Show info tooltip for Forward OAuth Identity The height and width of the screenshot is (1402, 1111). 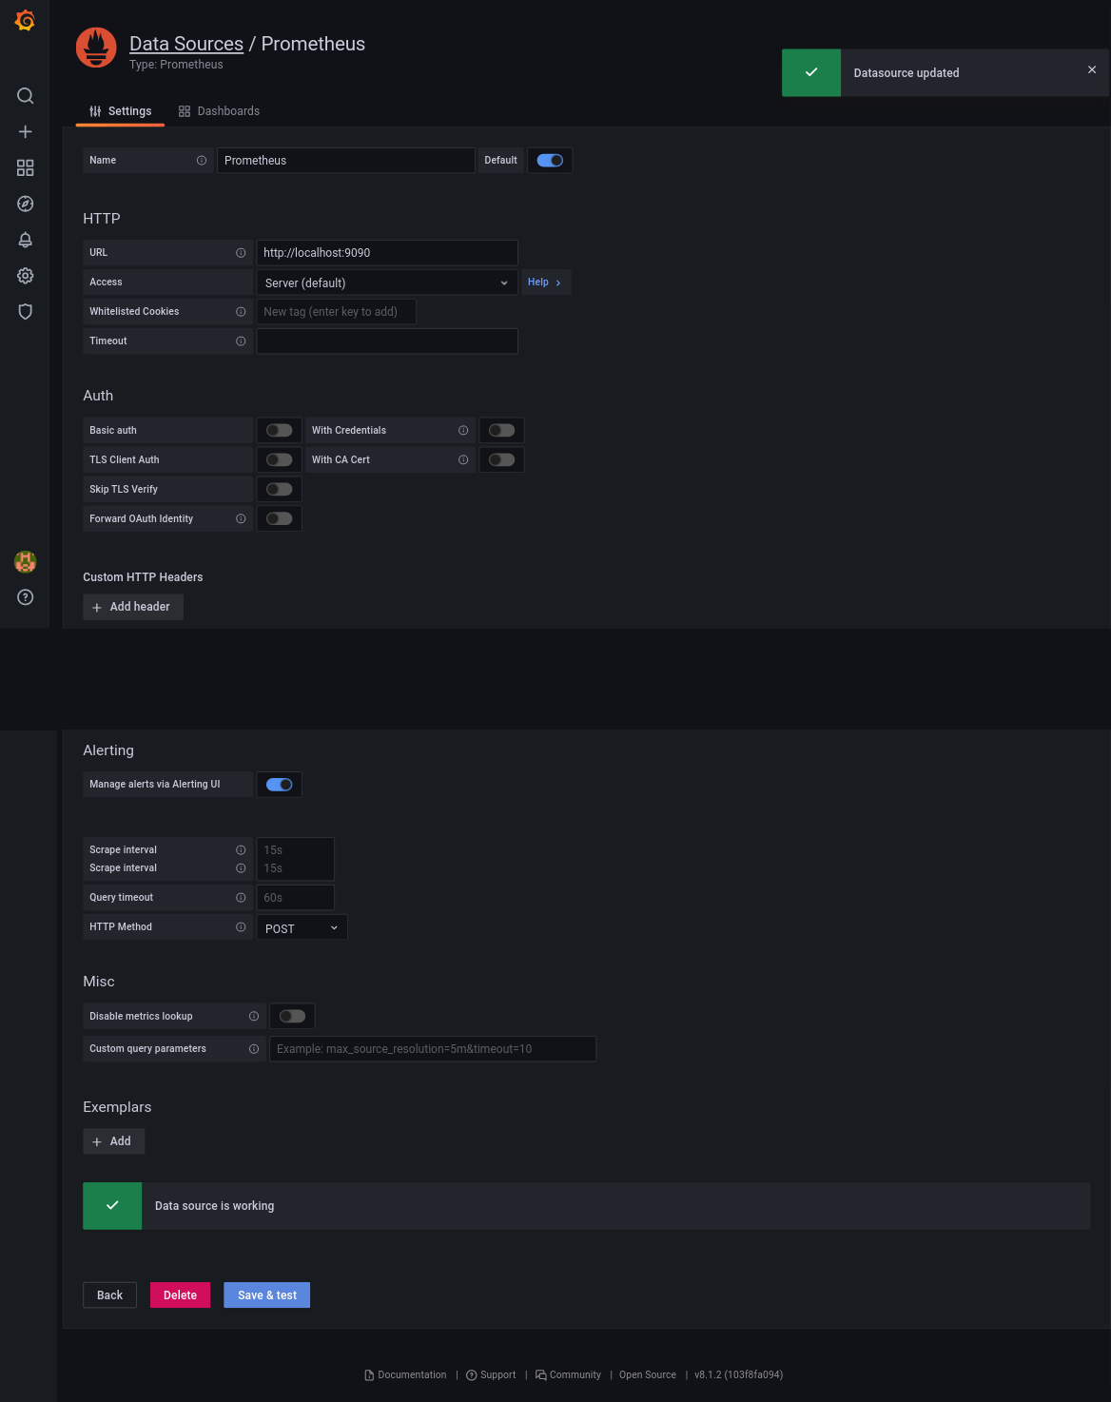click(241, 519)
